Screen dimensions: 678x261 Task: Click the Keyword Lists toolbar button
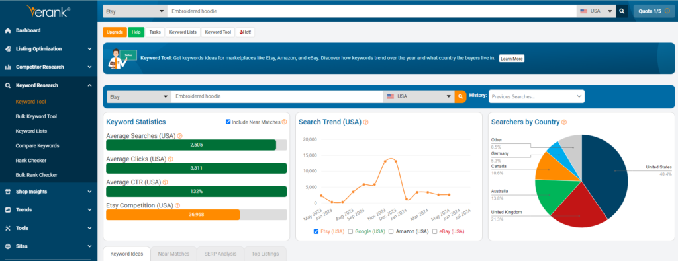coord(183,32)
